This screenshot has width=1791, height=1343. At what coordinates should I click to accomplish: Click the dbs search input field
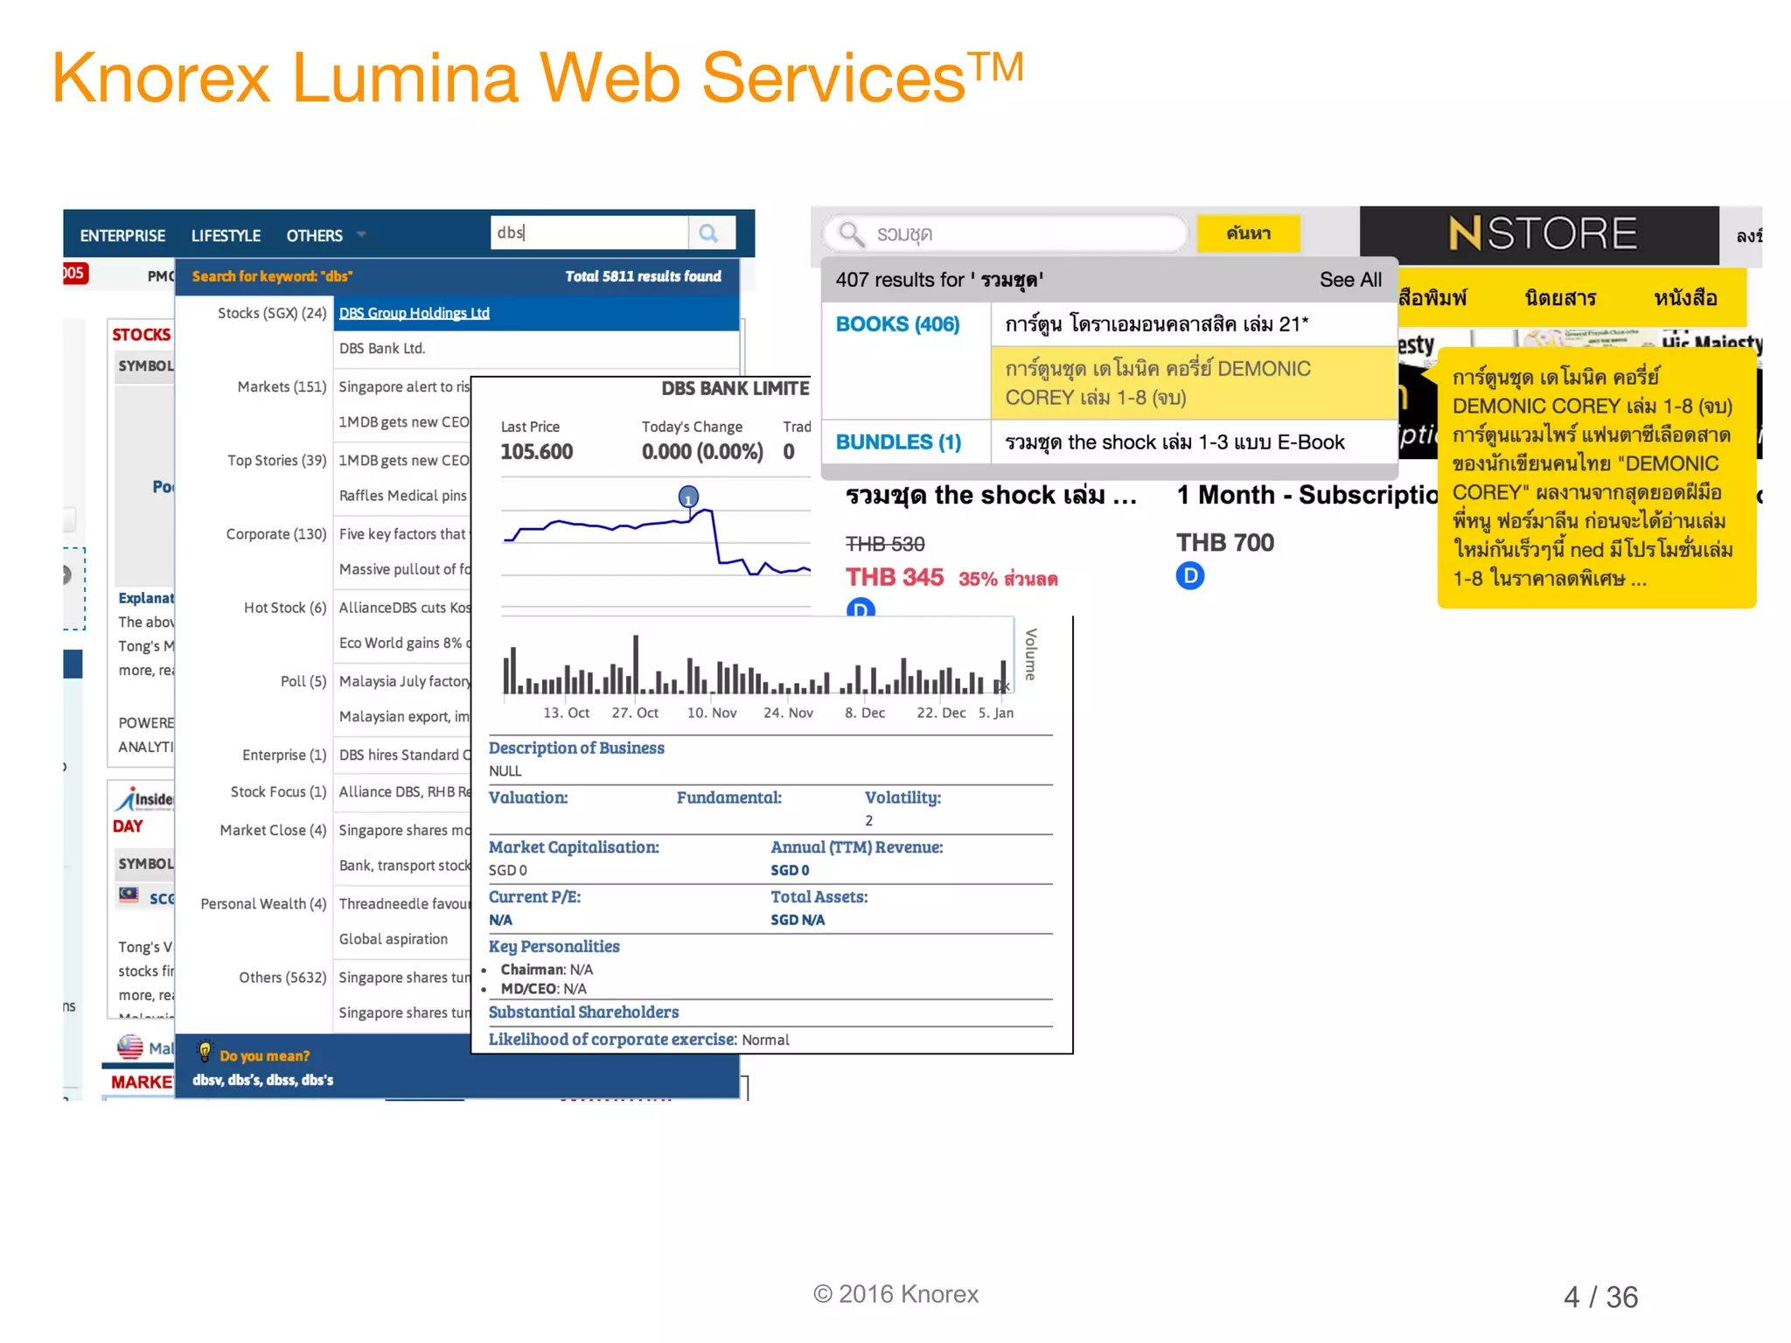click(589, 233)
